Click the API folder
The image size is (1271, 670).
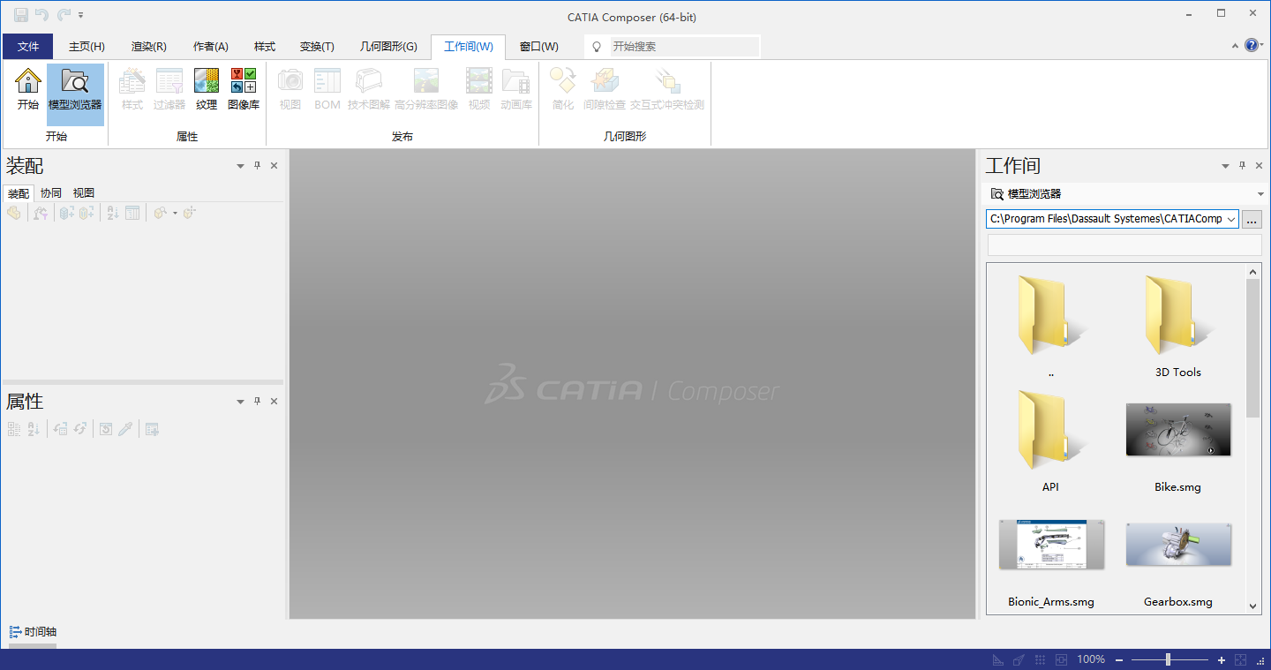pos(1051,441)
